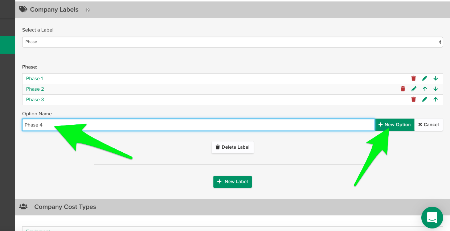
Task: Select the green highlighted sidebar item
Action: [x=7, y=45]
